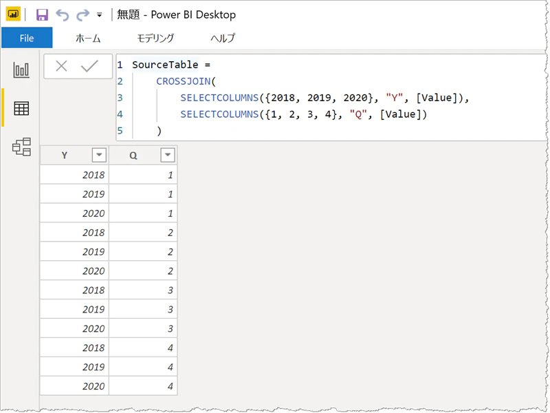Redo the last undone action

[x=82, y=15]
